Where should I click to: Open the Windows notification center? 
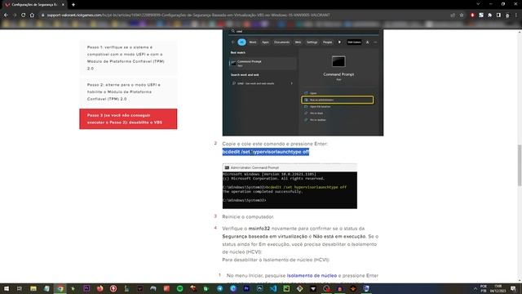click(513, 288)
